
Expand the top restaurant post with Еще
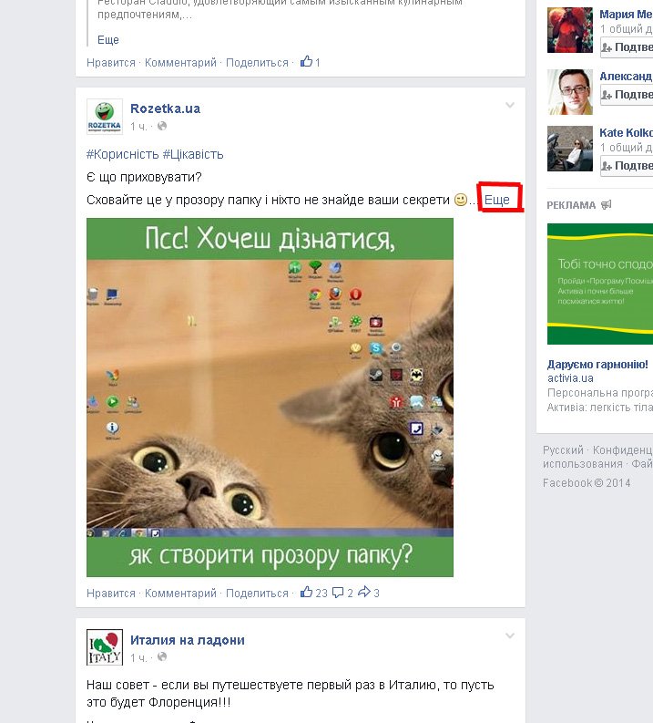[108, 39]
